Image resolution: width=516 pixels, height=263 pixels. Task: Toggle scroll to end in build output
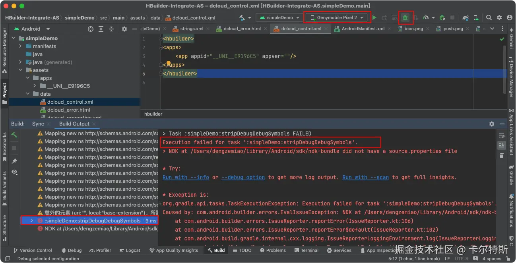point(502,145)
